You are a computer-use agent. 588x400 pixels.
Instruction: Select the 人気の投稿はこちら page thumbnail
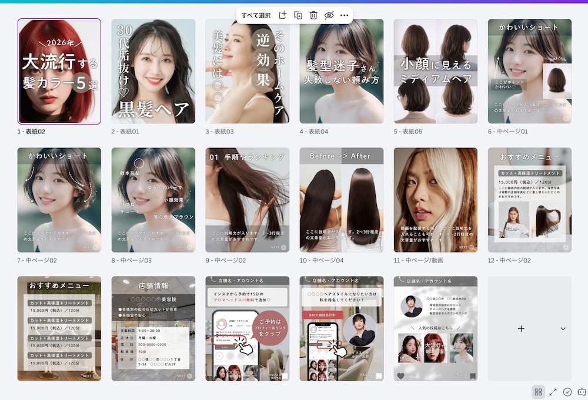pyautogui.click(x=436, y=328)
